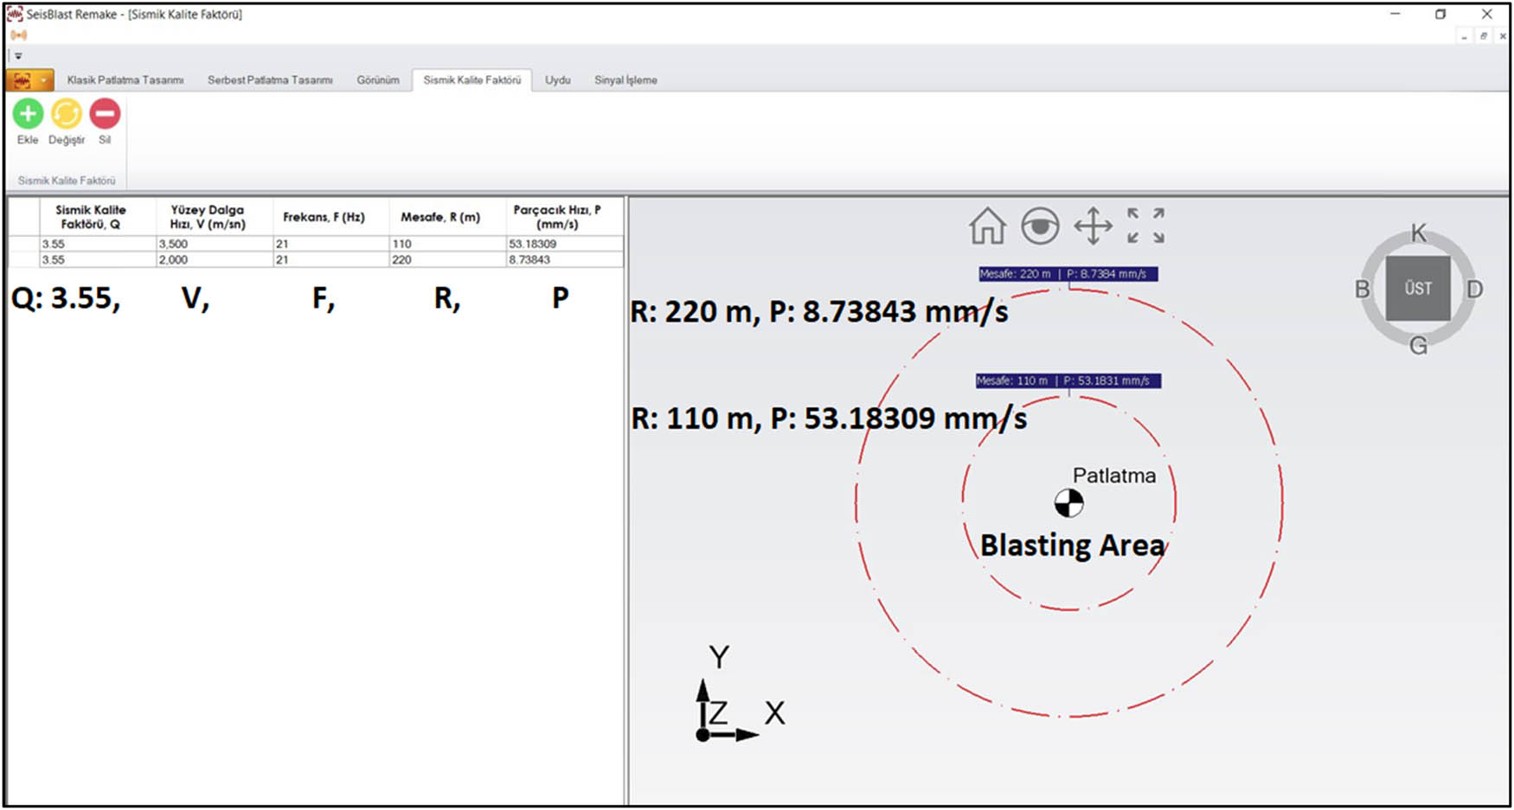
Task: Click the red Sil delete icon
Action: coord(105,113)
